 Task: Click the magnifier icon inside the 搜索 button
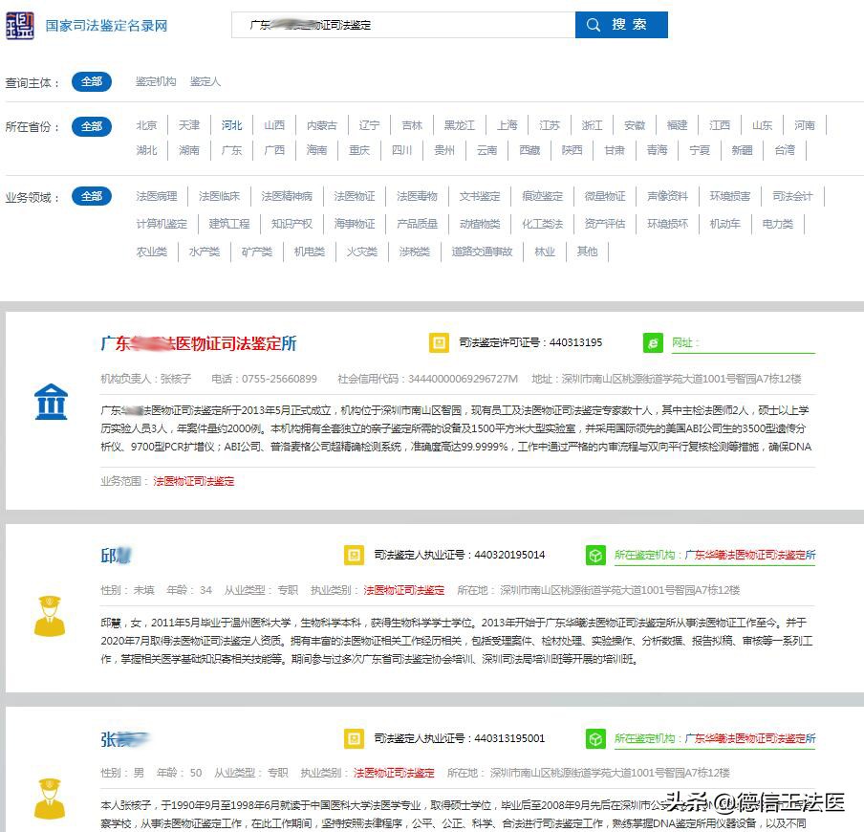(593, 25)
